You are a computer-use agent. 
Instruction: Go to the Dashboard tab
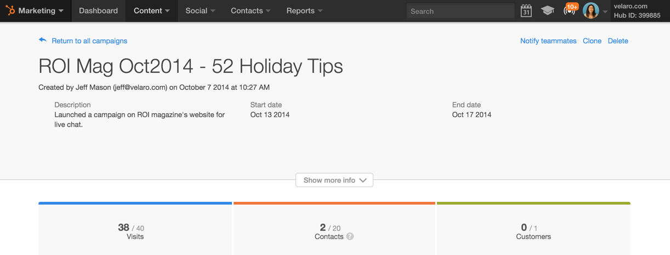[98, 10]
